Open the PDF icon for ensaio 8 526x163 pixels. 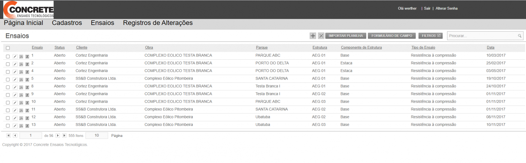tap(21, 87)
